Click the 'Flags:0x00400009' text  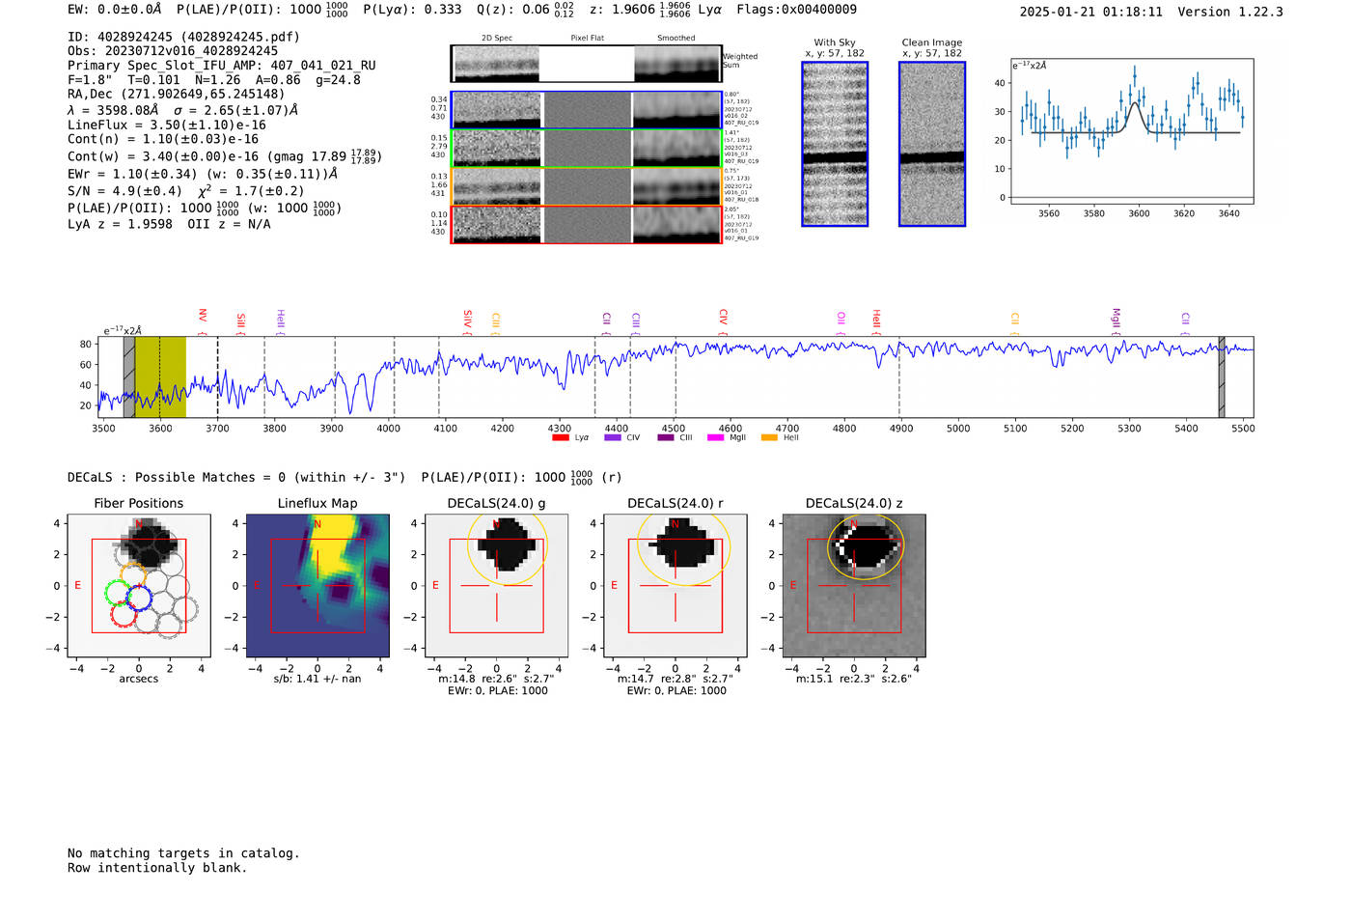[x=796, y=9]
